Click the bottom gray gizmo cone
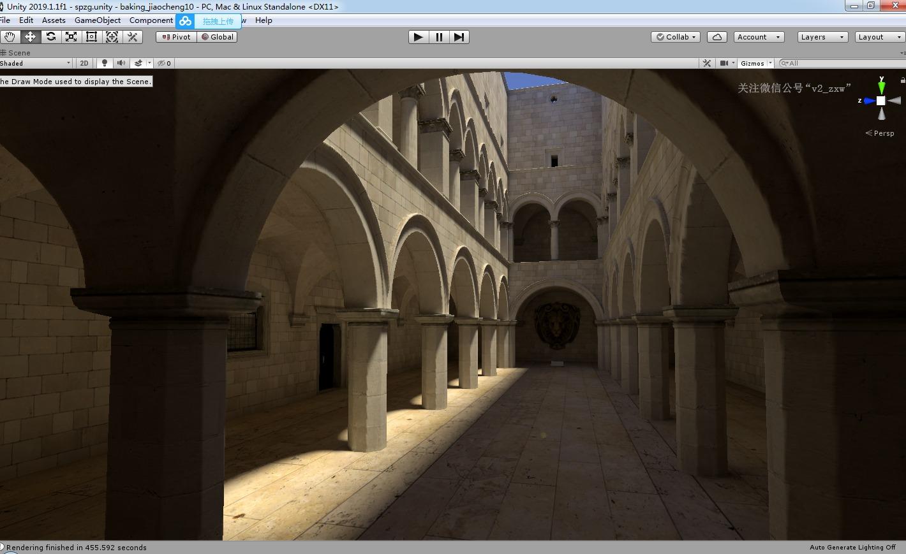This screenshot has width=906, height=554. pos(882,114)
